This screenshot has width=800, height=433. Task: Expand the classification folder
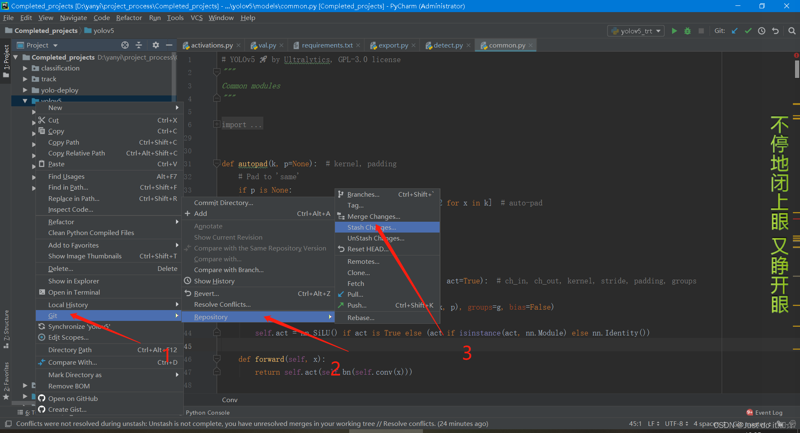click(25, 68)
